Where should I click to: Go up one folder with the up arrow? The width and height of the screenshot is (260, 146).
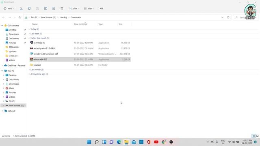[19, 17]
